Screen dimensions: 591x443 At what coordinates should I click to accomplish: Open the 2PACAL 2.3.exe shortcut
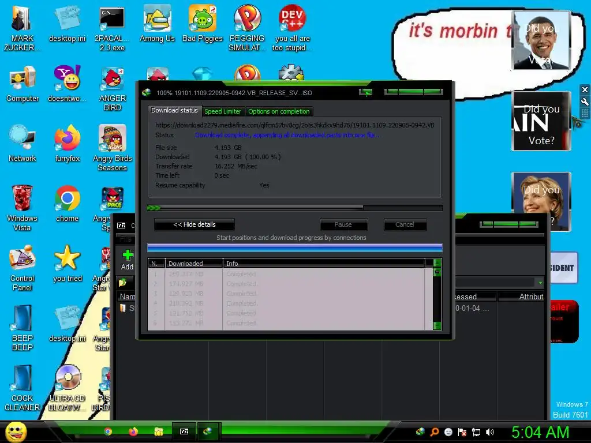(112, 28)
